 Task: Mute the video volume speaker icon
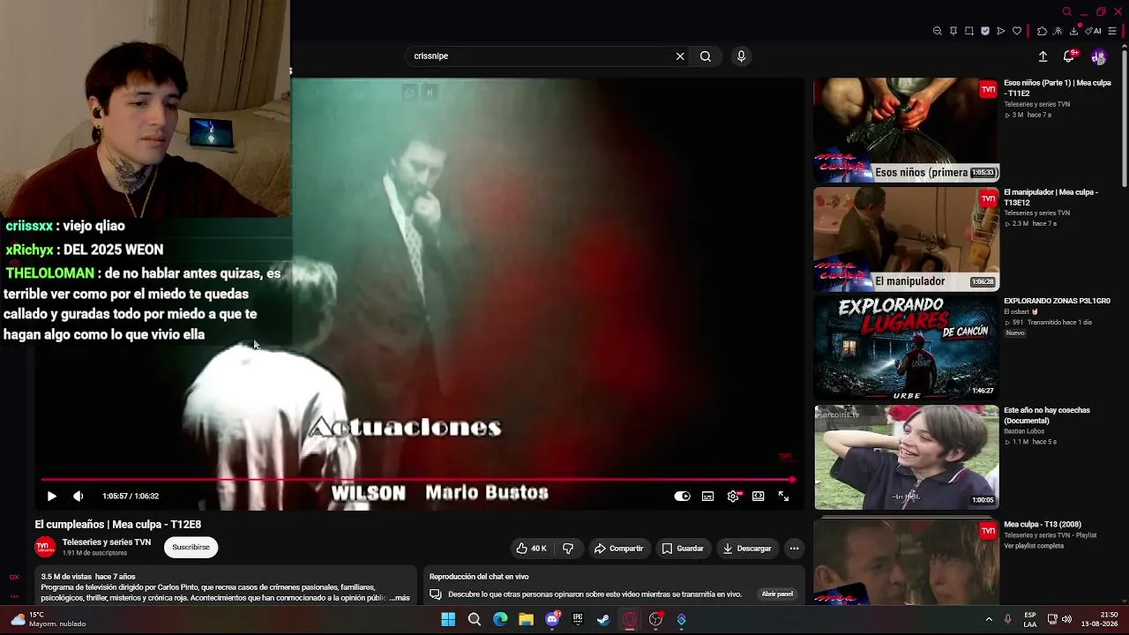click(78, 497)
